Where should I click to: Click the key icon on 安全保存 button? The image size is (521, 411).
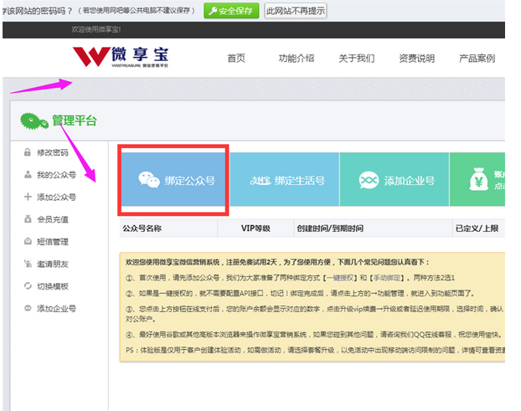pos(213,11)
